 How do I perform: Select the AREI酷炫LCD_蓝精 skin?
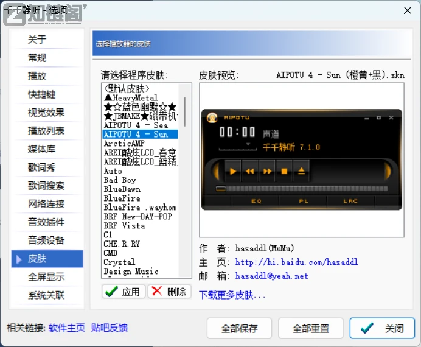140,162
